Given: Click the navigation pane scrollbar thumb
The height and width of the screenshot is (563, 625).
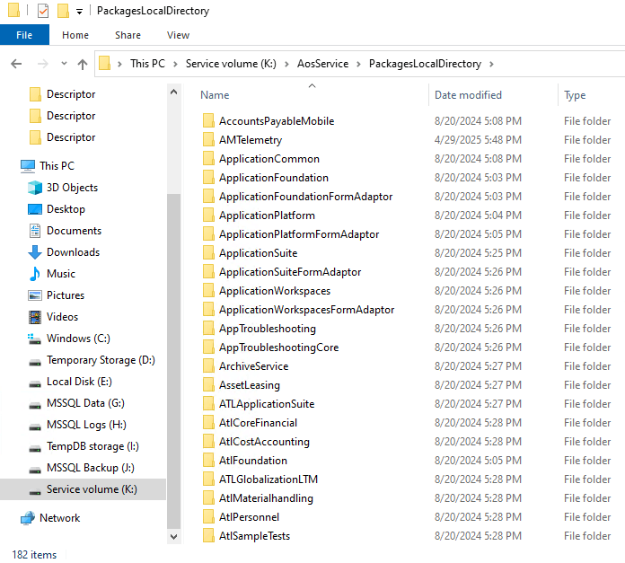Looking at the screenshot, I should [x=174, y=361].
